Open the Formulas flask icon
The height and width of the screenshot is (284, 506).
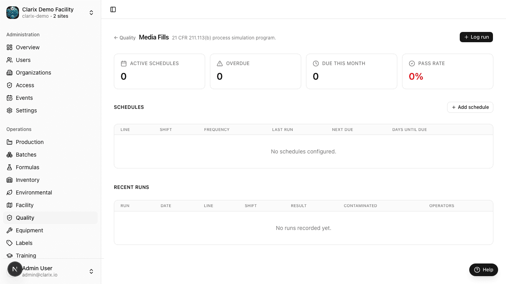(9, 167)
